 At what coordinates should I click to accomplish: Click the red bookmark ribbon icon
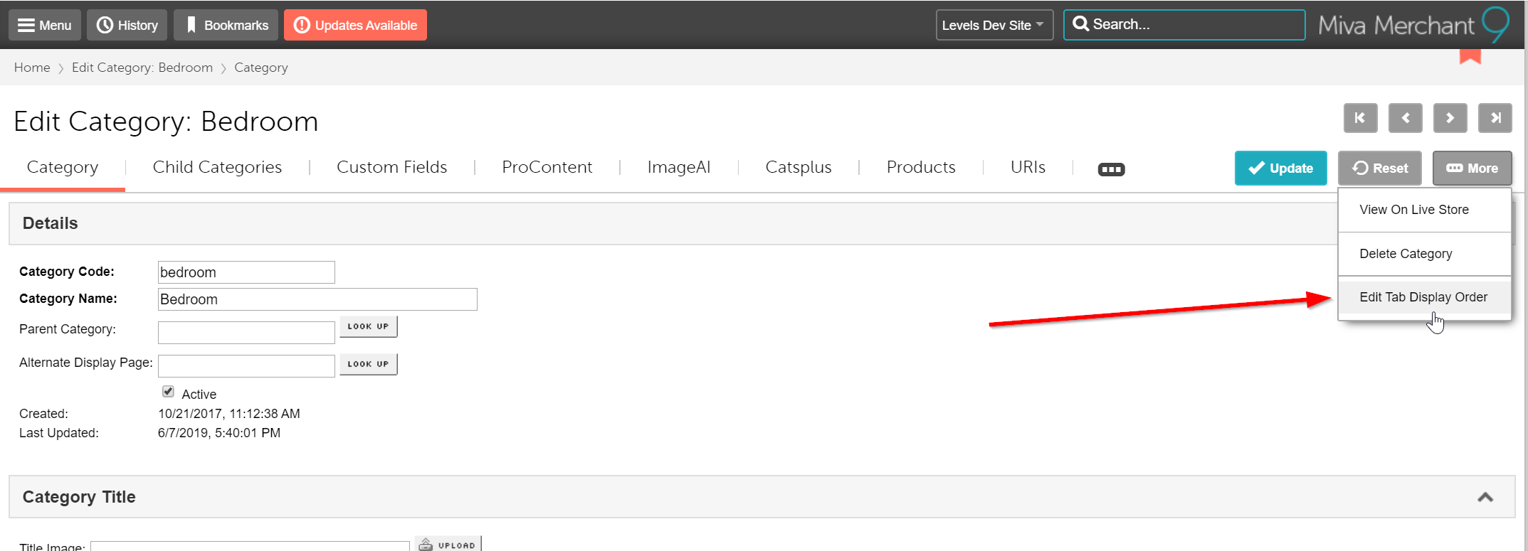1470,57
